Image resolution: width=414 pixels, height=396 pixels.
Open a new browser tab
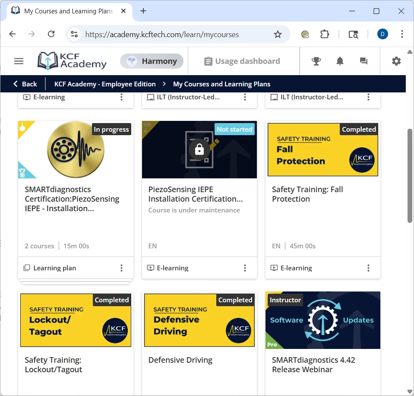pos(143,11)
